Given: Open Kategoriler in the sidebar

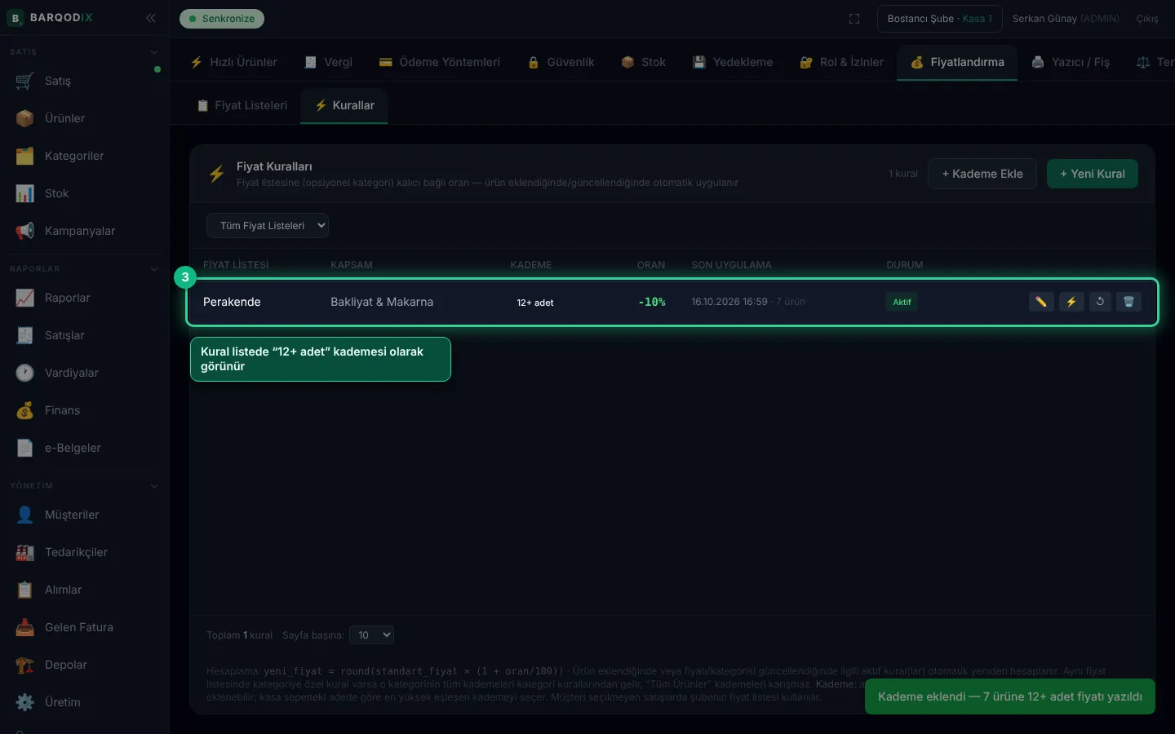Looking at the screenshot, I should coord(85,156).
